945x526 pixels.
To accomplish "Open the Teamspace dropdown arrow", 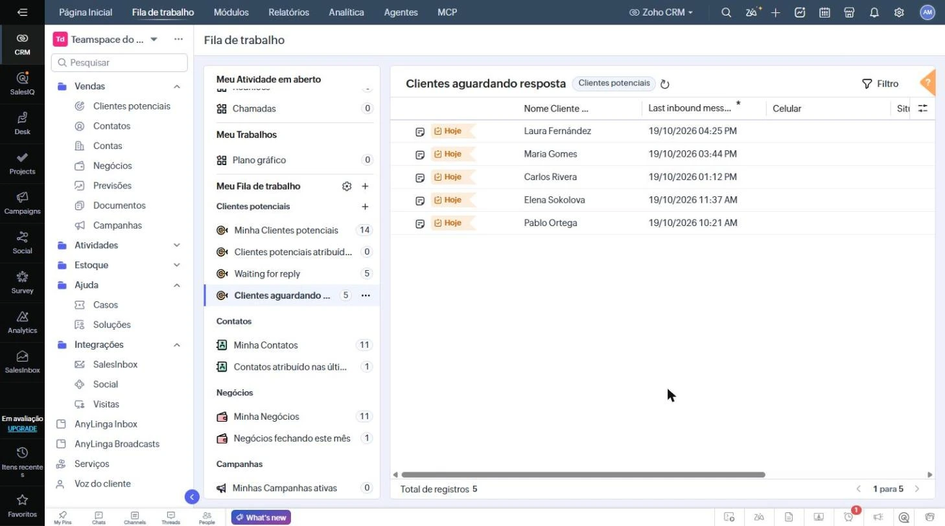I will pyautogui.click(x=154, y=40).
